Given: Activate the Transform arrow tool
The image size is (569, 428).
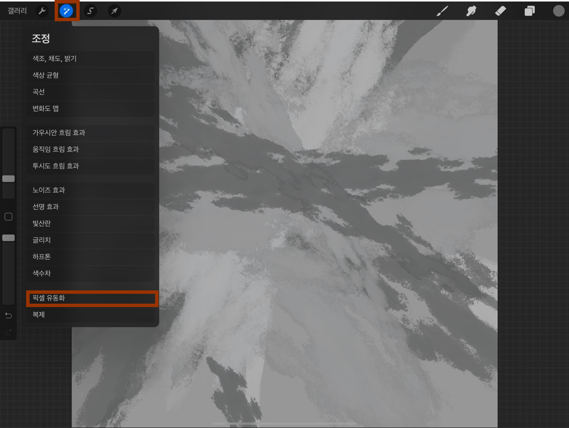Looking at the screenshot, I should [114, 11].
